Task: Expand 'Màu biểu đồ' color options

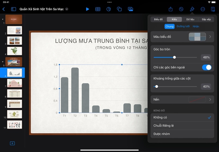Action: (x=182, y=37)
